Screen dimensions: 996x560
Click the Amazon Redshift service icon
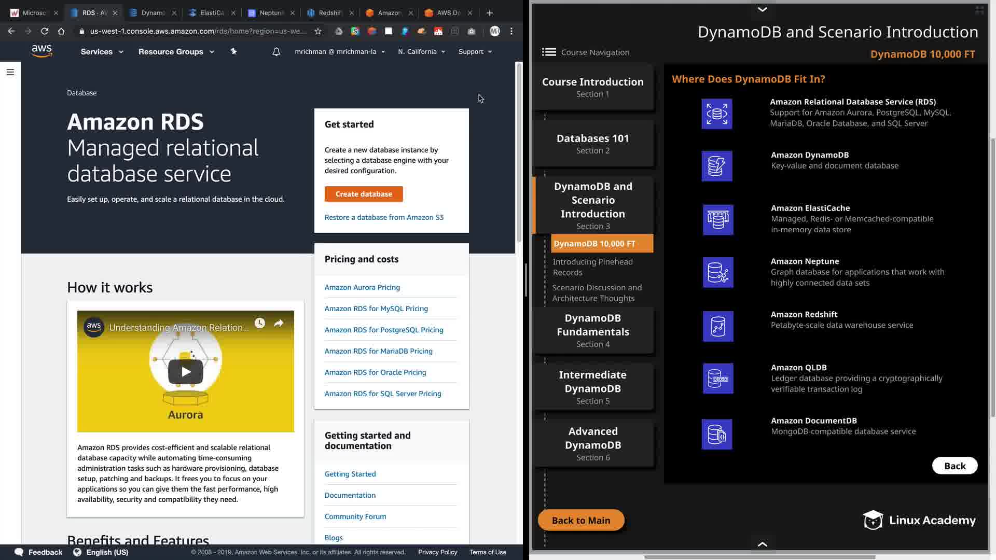click(x=718, y=326)
